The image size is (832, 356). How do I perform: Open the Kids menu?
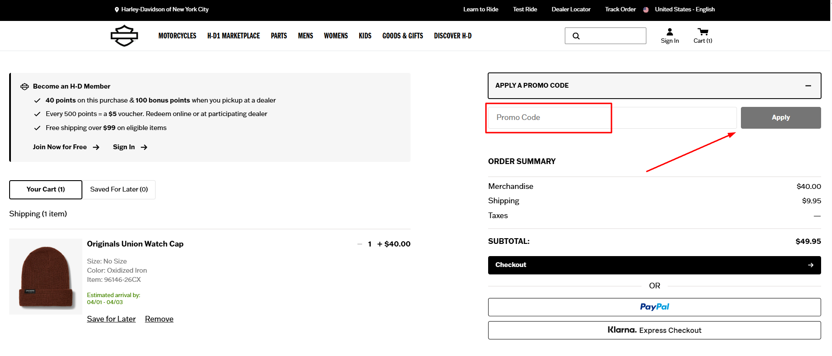coord(365,36)
